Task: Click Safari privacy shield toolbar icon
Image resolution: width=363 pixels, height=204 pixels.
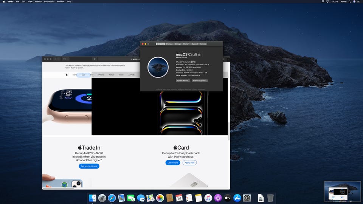Action: pos(94,59)
